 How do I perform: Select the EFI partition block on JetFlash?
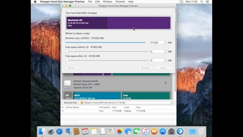68,96
